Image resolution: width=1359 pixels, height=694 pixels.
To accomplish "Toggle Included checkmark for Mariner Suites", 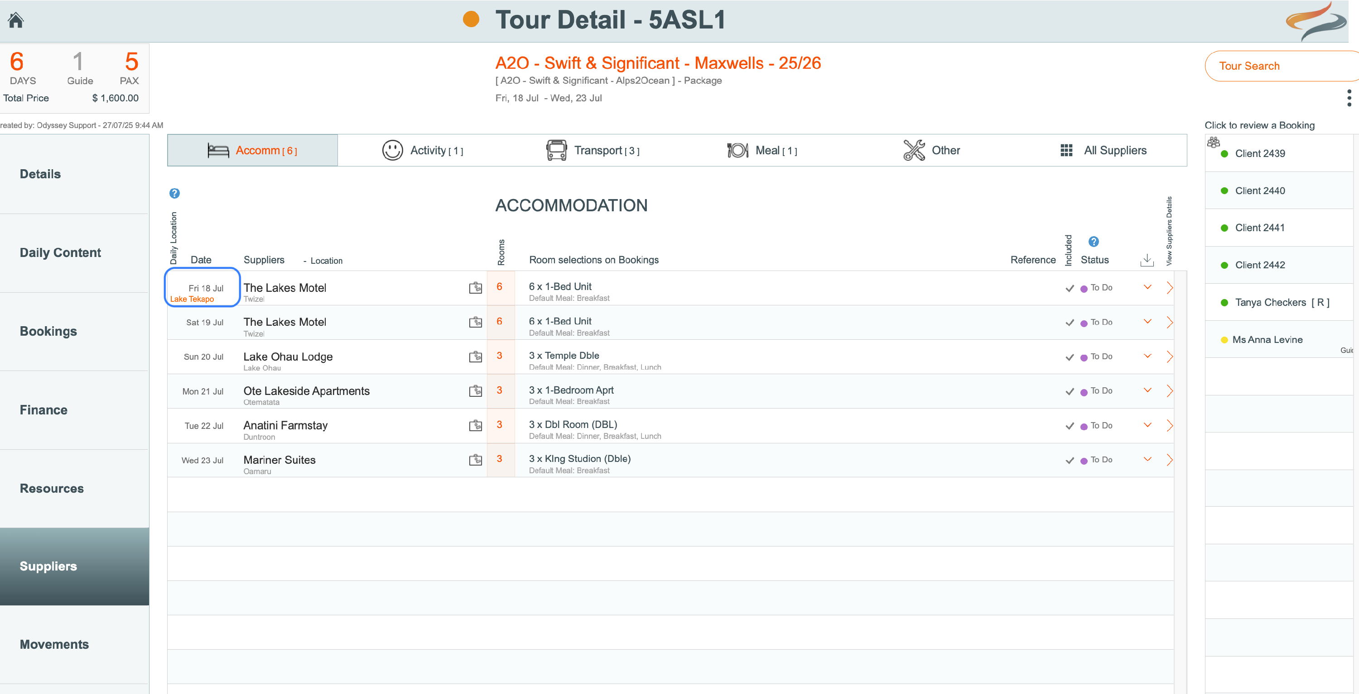I will pyautogui.click(x=1070, y=461).
